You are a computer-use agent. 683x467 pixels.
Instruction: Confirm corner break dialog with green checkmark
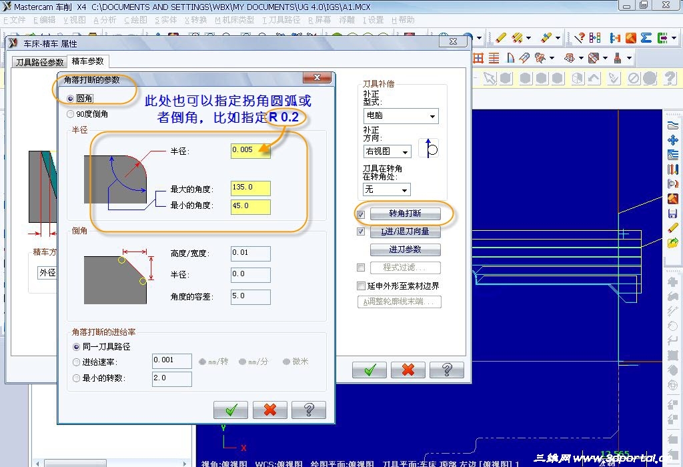click(x=231, y=410)
